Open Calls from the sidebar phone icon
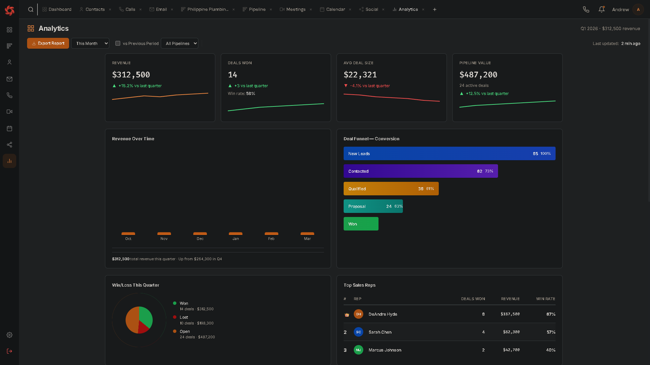This screenshot has height=365, width=650. (9, 95)
